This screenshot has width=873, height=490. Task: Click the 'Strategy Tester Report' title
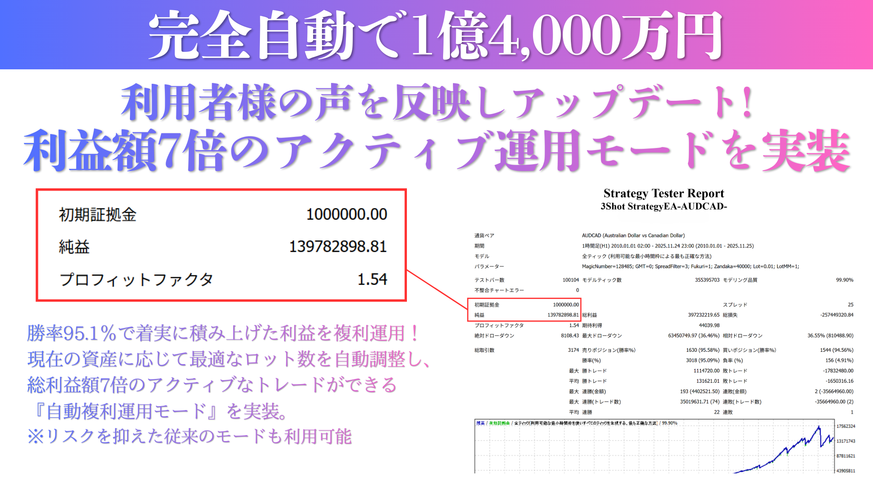tap(663, 194)
